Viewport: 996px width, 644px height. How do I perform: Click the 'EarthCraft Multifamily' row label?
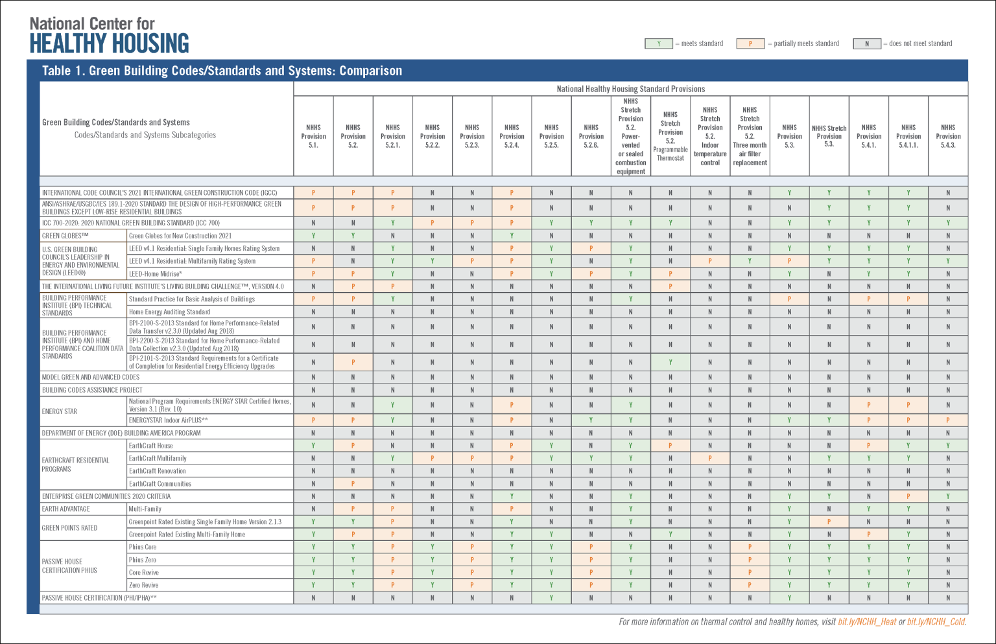[158, 458]
